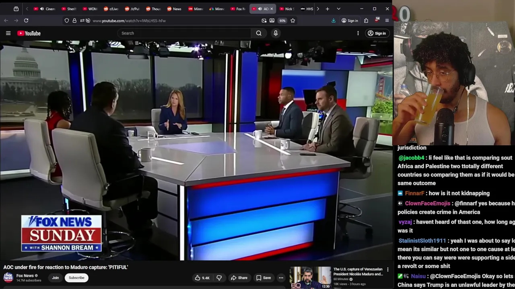Open picture-in-picture icon in address bar
The width and height of the screenshot is (515, 289).
point(264,20)
